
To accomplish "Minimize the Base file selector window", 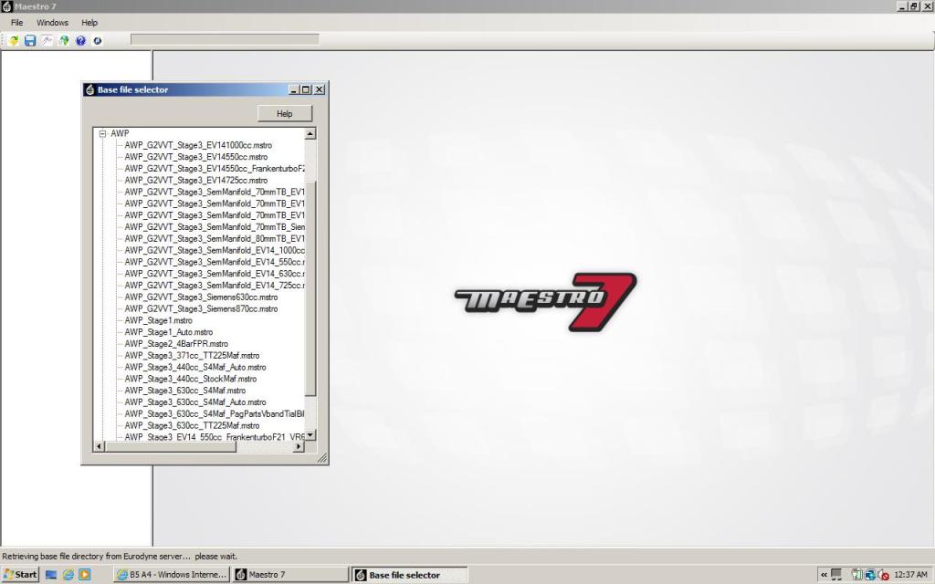I will (x=293, y=89).
